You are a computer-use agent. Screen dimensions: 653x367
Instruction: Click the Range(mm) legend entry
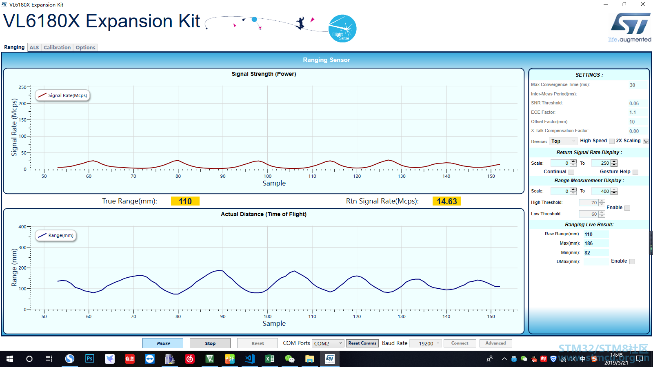point(56,235)
